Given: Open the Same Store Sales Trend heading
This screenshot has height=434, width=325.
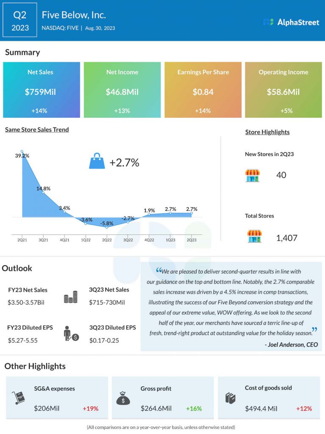Looking at the screenshot, I should pyautogui.click(x=37, y=130).
